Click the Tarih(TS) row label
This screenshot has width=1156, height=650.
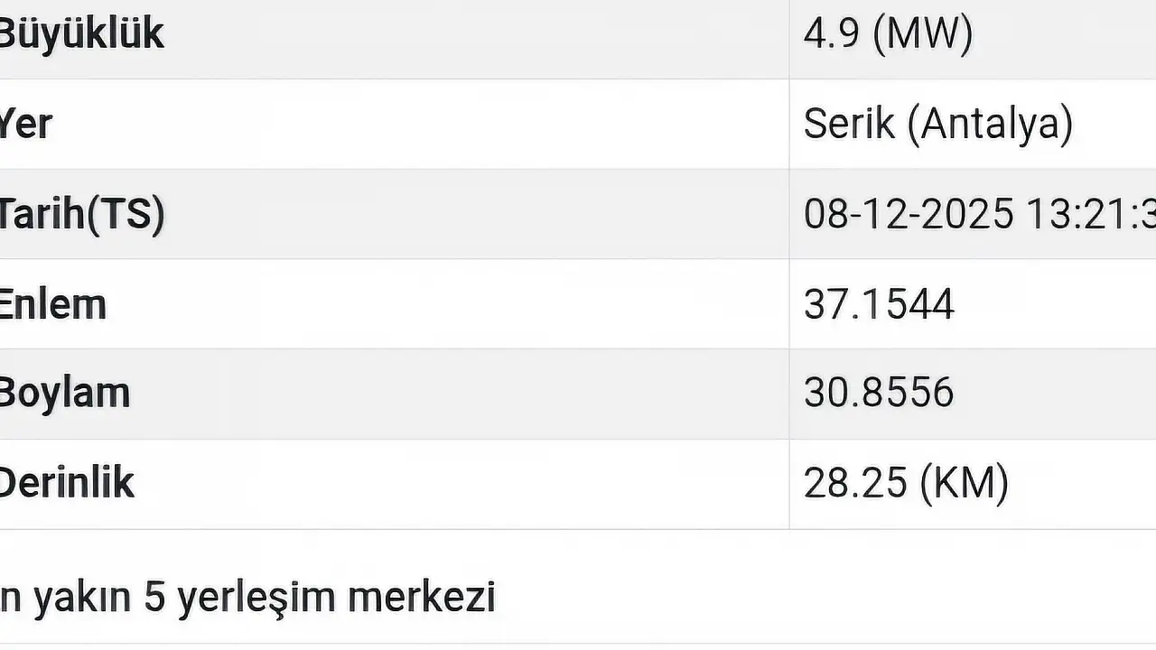81,214
